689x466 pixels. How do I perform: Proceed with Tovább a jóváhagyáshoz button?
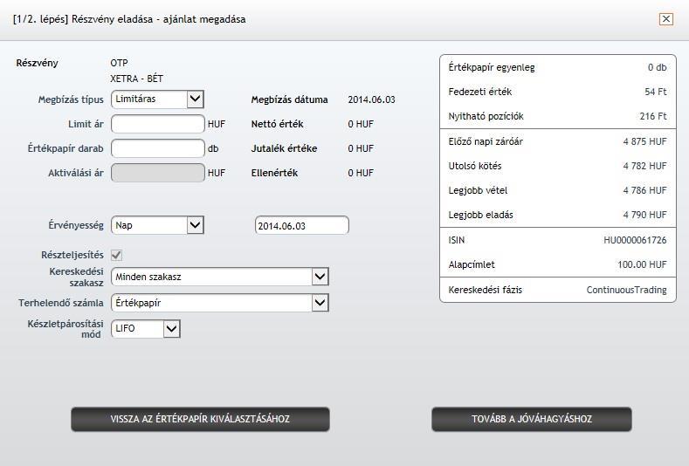point(532,419)
